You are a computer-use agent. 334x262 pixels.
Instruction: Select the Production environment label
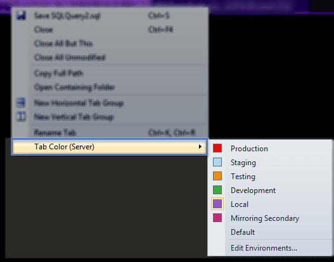tap(249, 149)
